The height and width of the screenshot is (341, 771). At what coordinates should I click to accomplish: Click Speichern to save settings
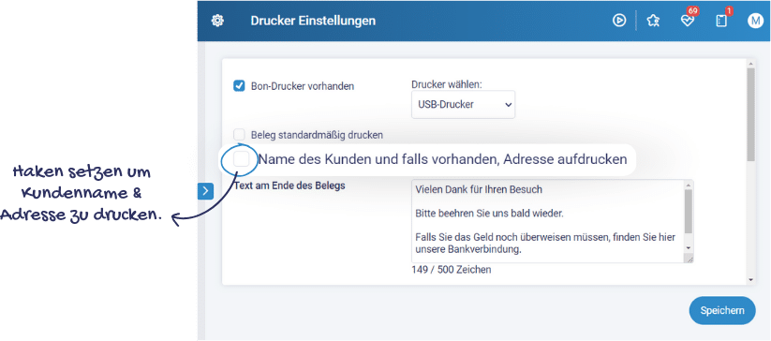[x=722, y=310]
